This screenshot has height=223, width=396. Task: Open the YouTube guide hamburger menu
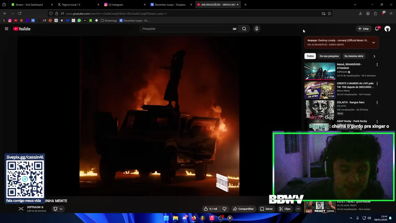point(6,29)
